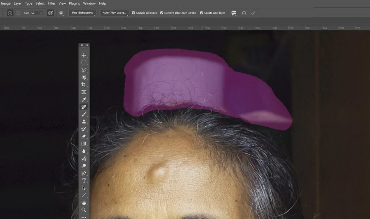
Task: Toggle the Sample all layers checkbox
Action: click(x=133, y=13)
